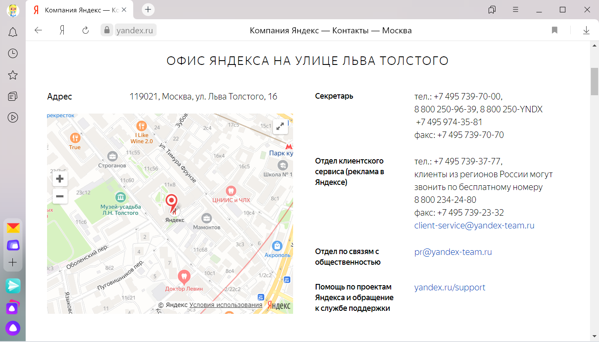
Task: Click the number 8 800 234-24-80
Action: [445, 200]
